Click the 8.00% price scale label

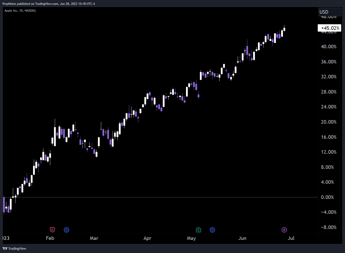click(x=327, y=167)
